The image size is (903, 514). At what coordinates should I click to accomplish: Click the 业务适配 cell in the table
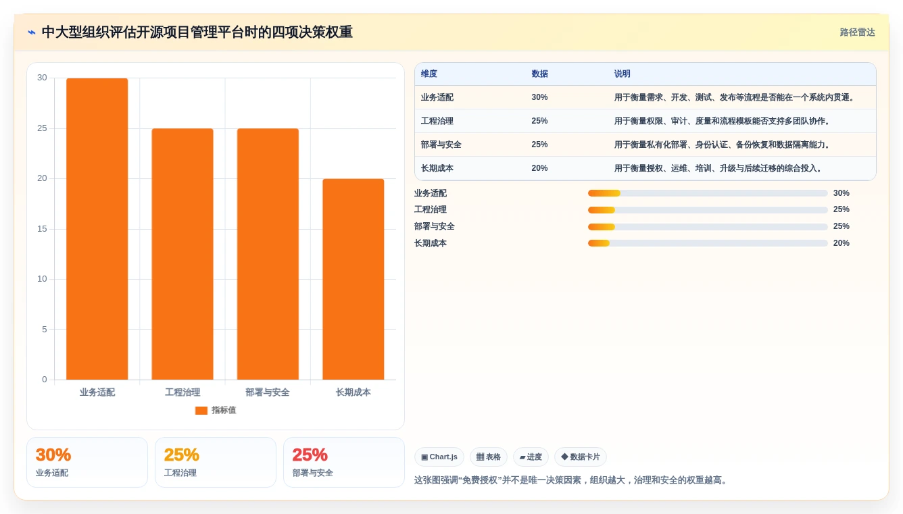(x=437, y=97)
